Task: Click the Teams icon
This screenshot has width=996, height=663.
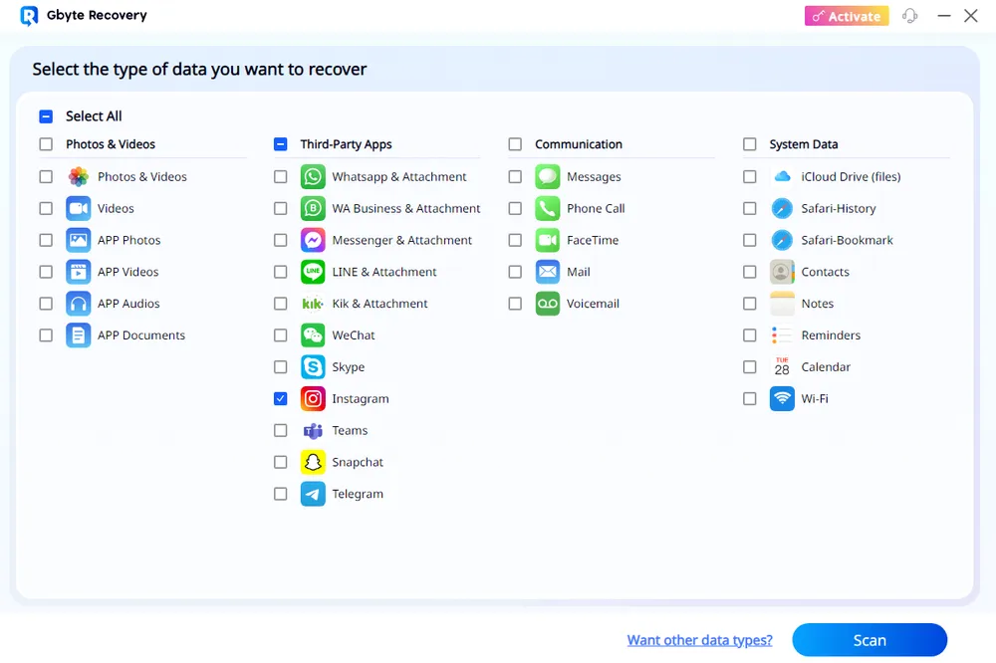Action: click(x=313, y=431)
